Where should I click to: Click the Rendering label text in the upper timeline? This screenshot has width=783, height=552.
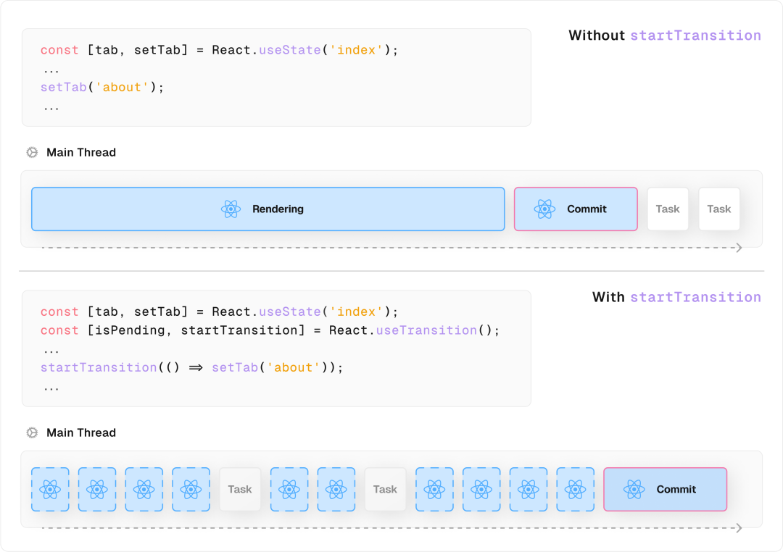pos(278,209)
